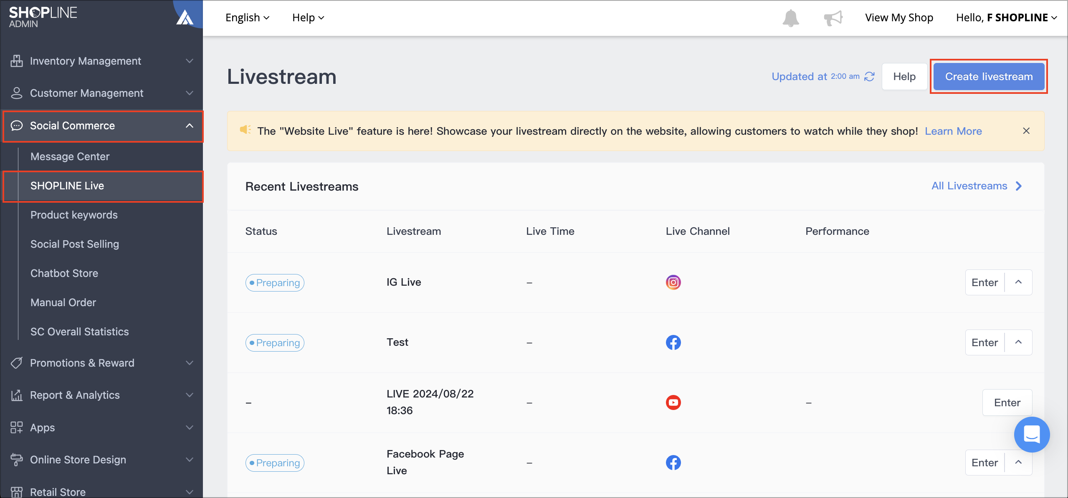Click View My Shop
The width and height of the screenshot is (1068, 498).
(899, 18)
